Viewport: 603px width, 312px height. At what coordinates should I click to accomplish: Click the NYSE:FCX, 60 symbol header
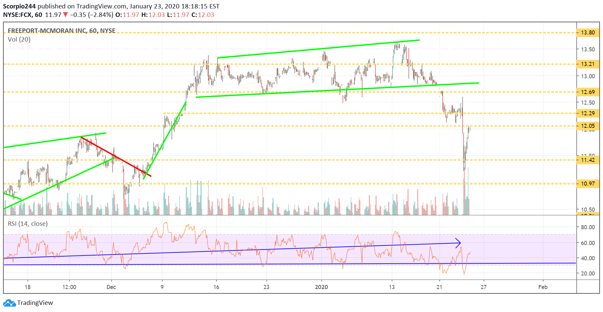pos(23,15)
